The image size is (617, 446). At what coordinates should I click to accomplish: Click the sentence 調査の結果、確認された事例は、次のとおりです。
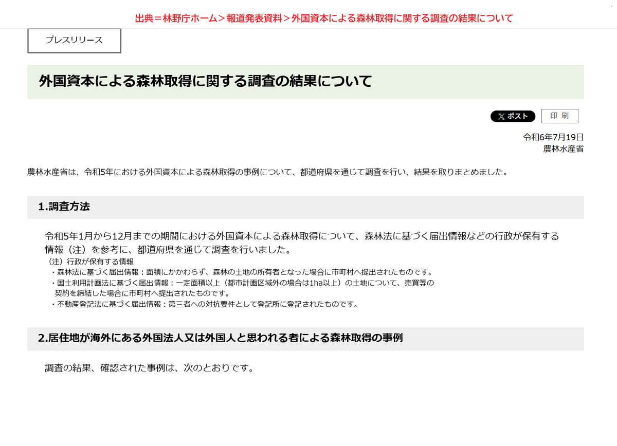point(150,368)
